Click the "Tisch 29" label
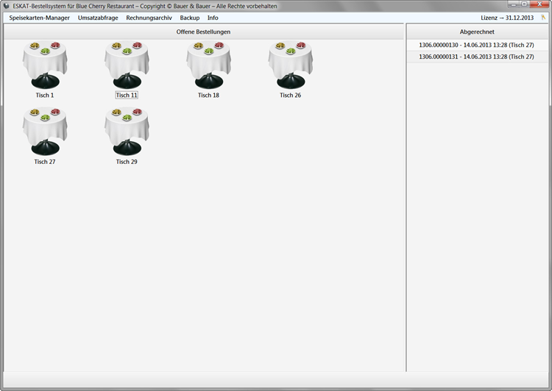The height and width of the screenshot is (391, 552). [x=127, y=162]
